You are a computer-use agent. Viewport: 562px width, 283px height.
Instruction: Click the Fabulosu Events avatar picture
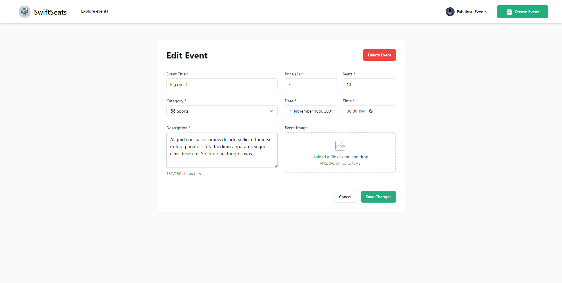[450, 12]
